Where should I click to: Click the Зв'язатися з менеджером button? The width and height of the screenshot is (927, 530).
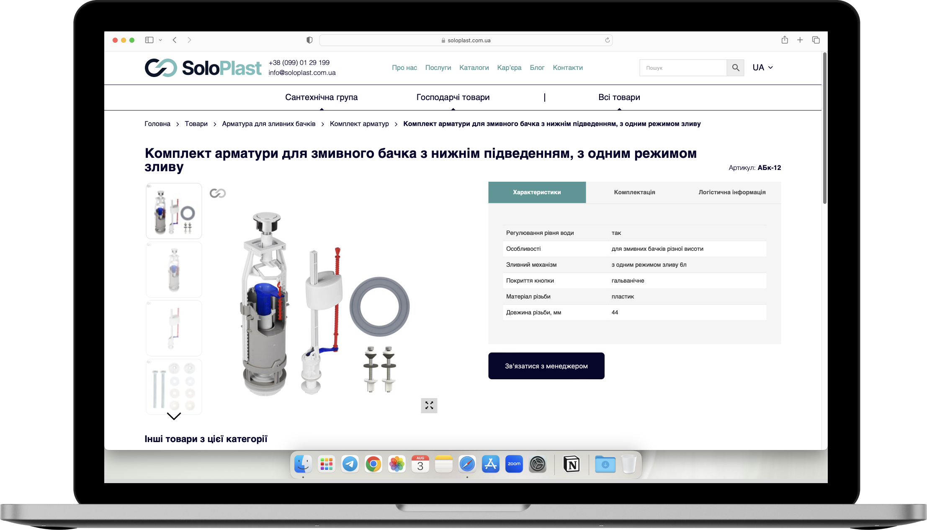coord(546,366)
